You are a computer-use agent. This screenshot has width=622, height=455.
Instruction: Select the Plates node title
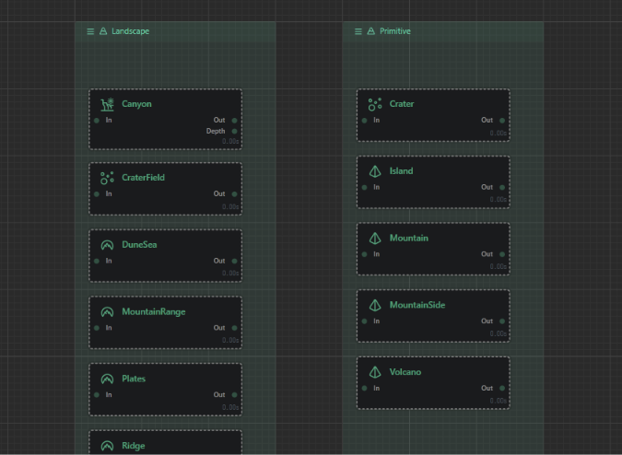(134, 379)
